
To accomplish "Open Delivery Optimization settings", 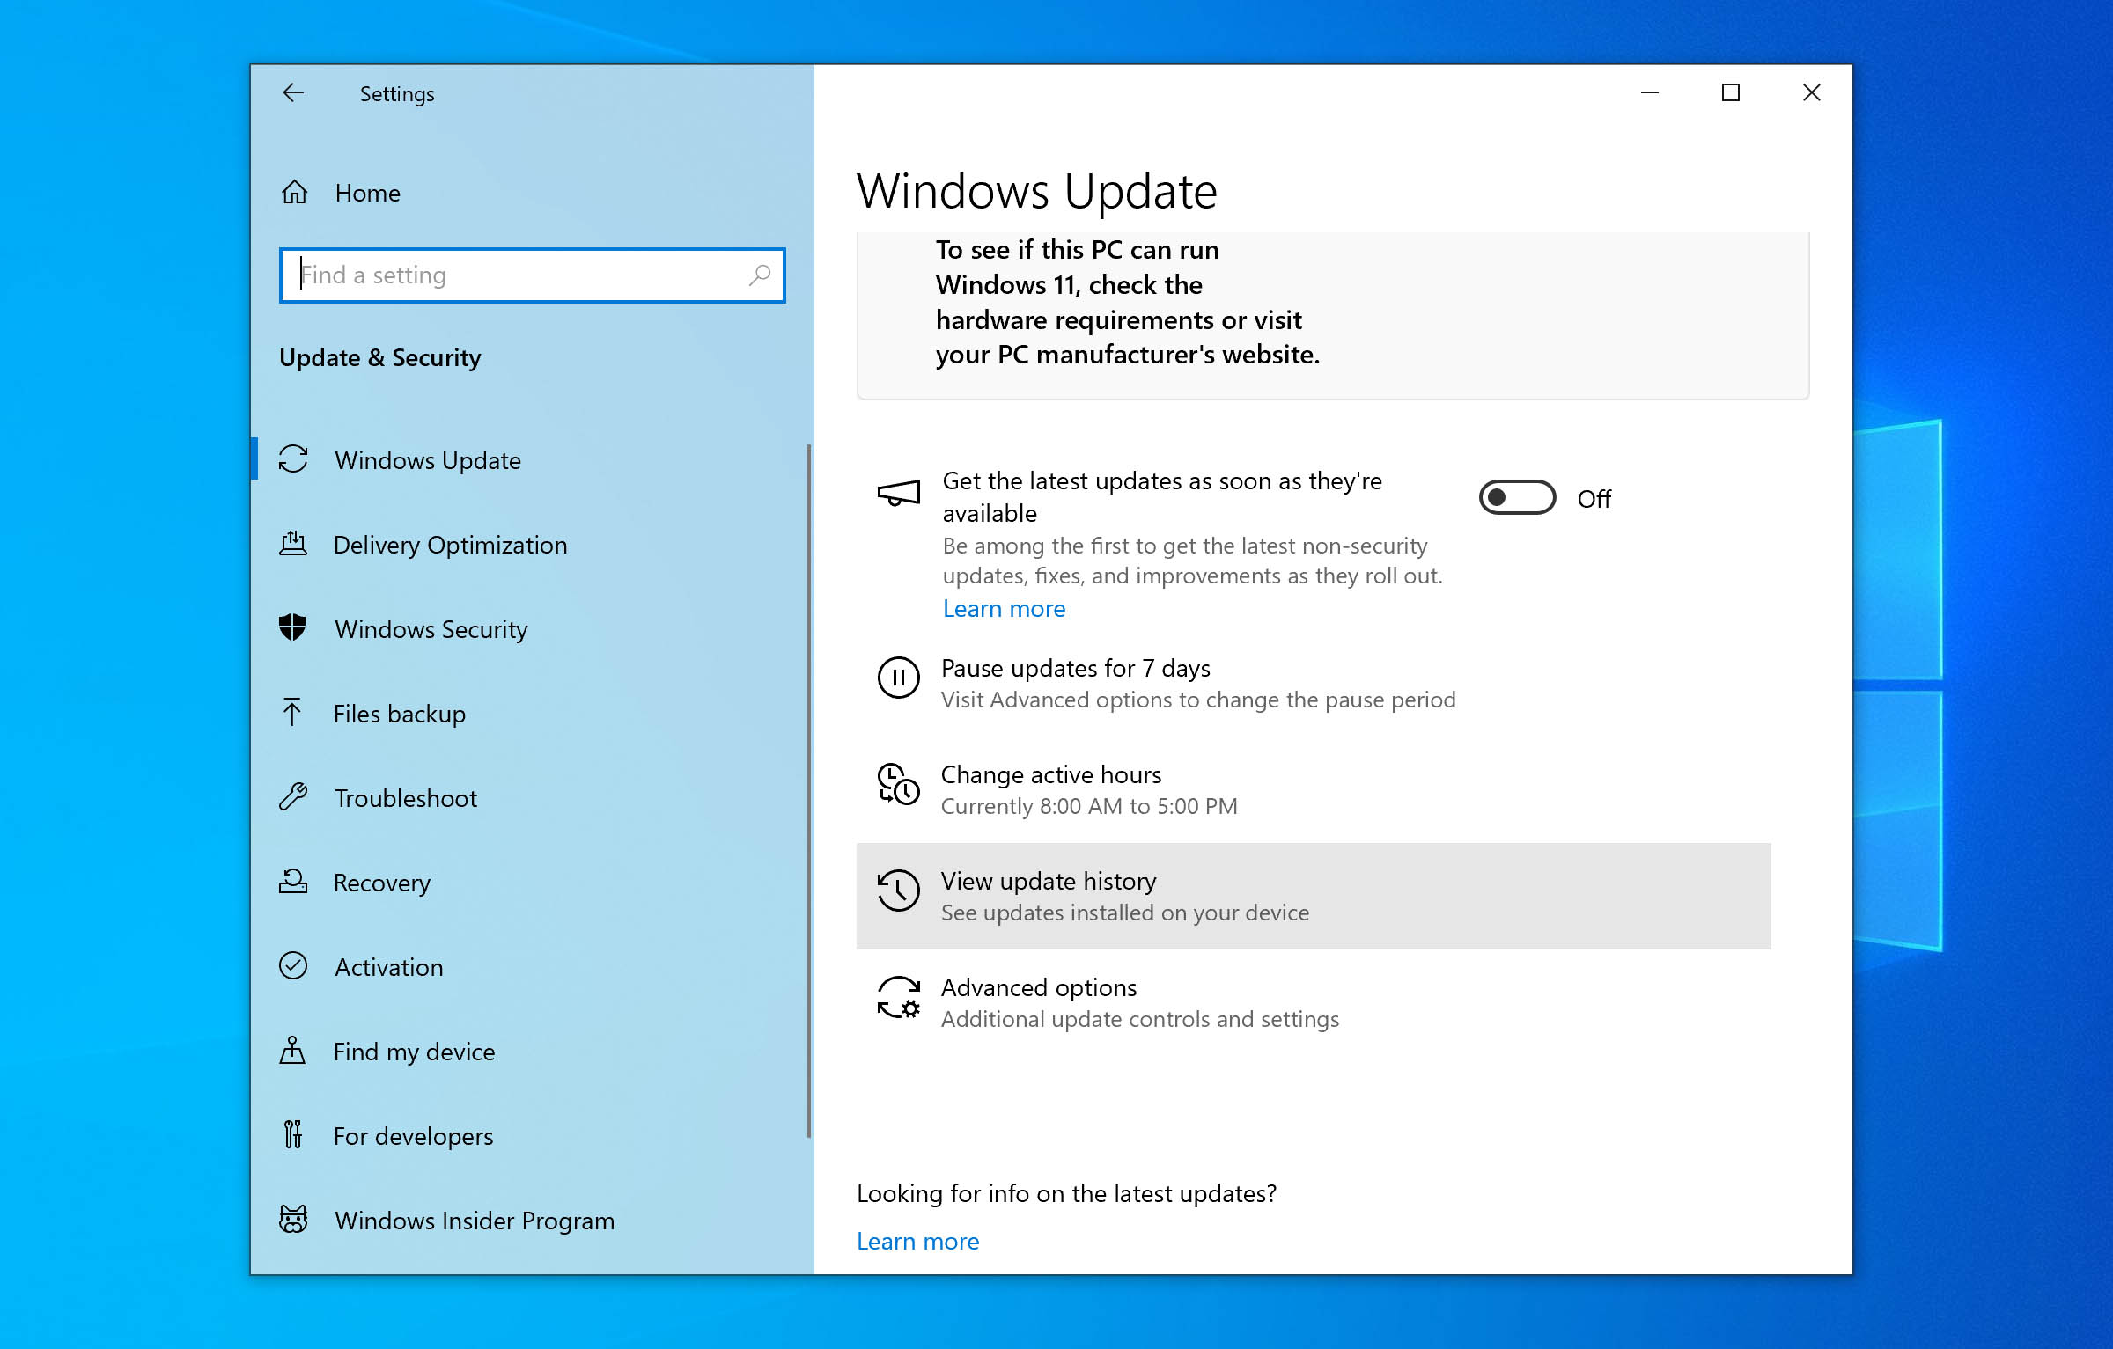I will pos(532,545).
